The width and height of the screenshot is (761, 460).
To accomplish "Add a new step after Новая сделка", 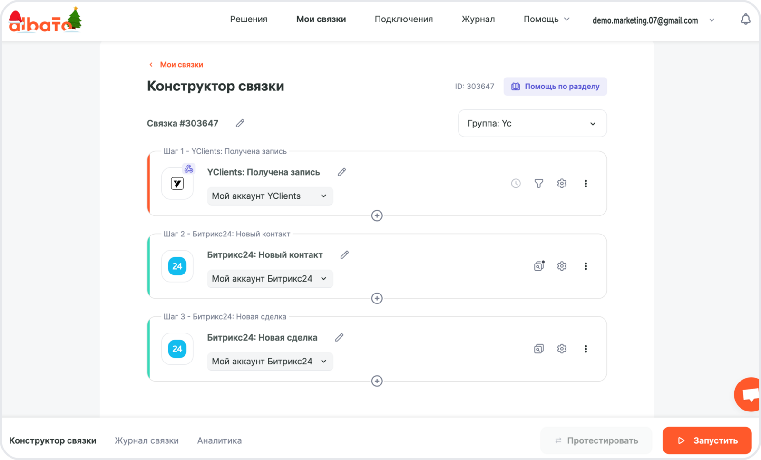I will point(377,381).
